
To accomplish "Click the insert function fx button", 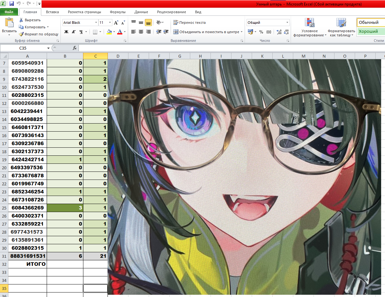I will (x=75, y=48).
